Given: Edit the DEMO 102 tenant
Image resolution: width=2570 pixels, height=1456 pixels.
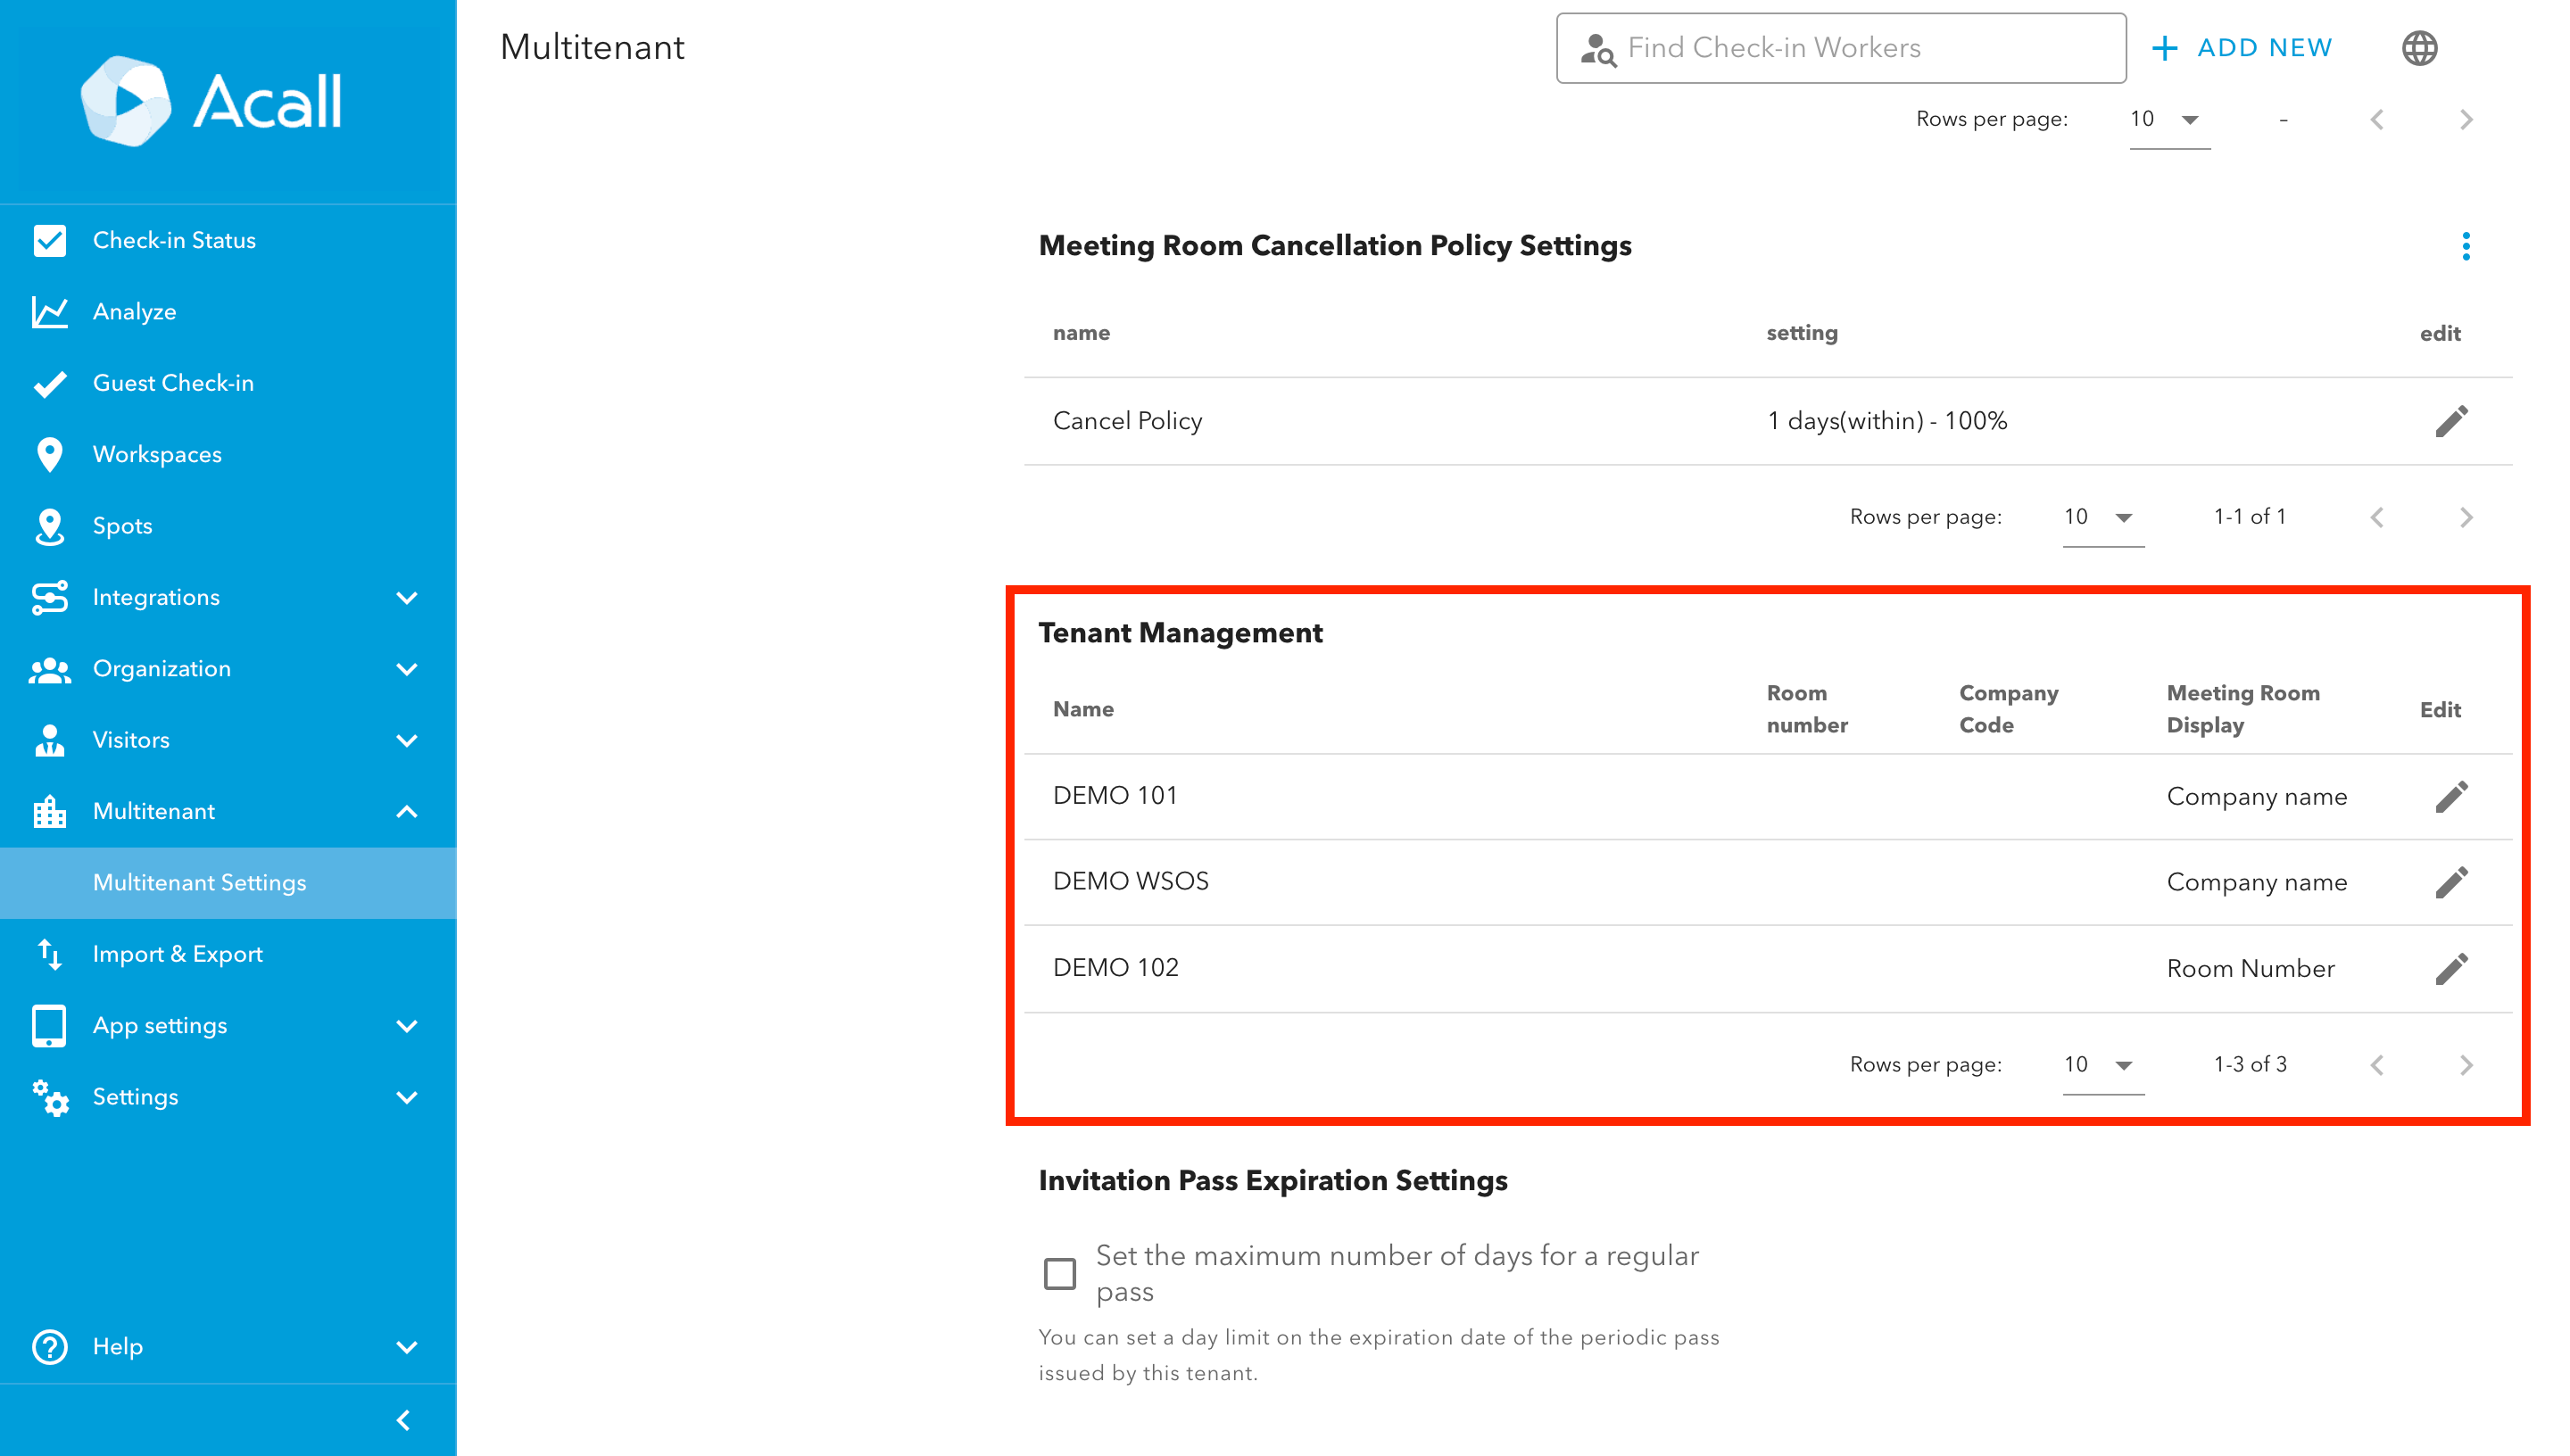Looking at the screenshot, I should click(x=2451, y=968).
